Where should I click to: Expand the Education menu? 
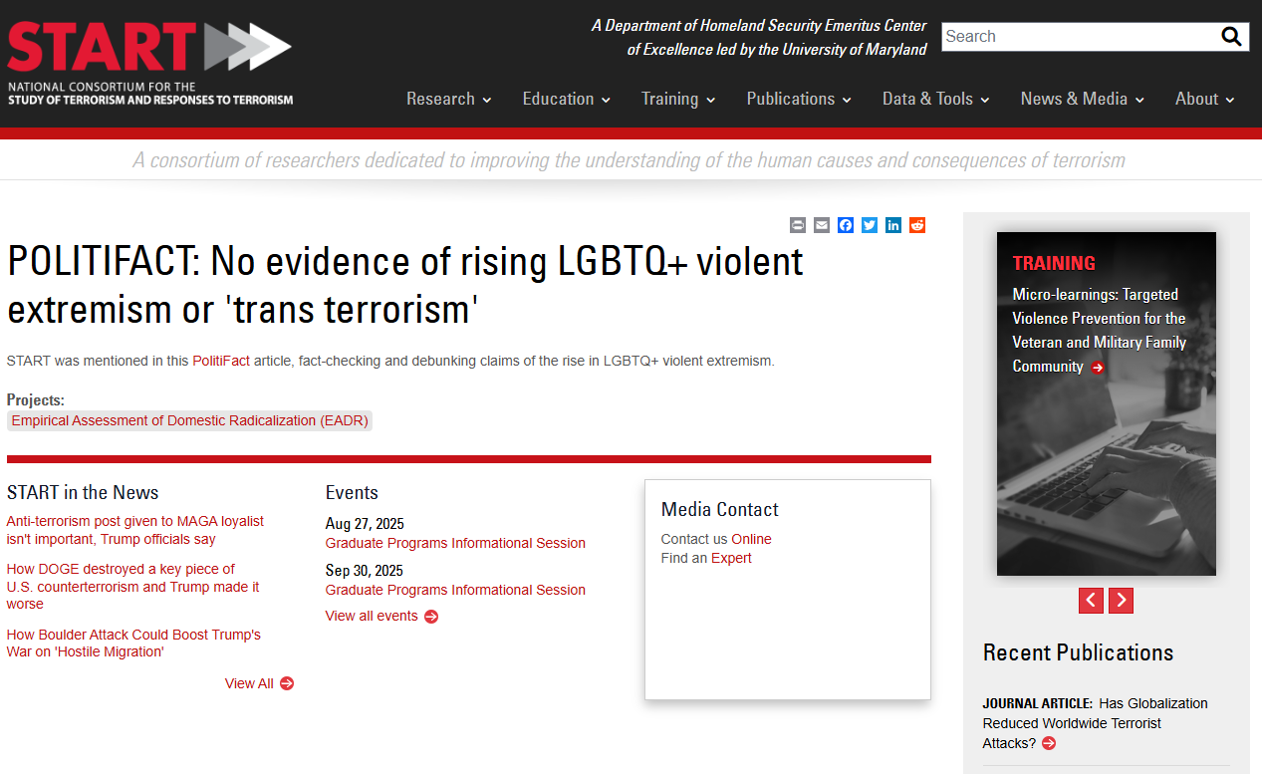[x=567, y=99]
